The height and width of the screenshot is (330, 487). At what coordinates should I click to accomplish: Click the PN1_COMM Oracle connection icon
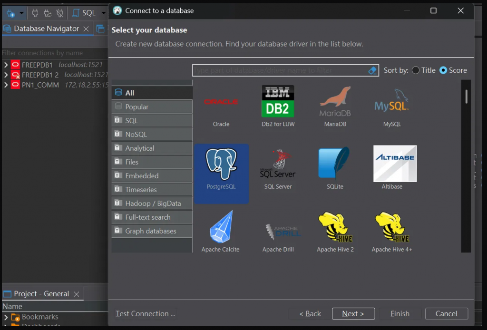tap(15, 85)
